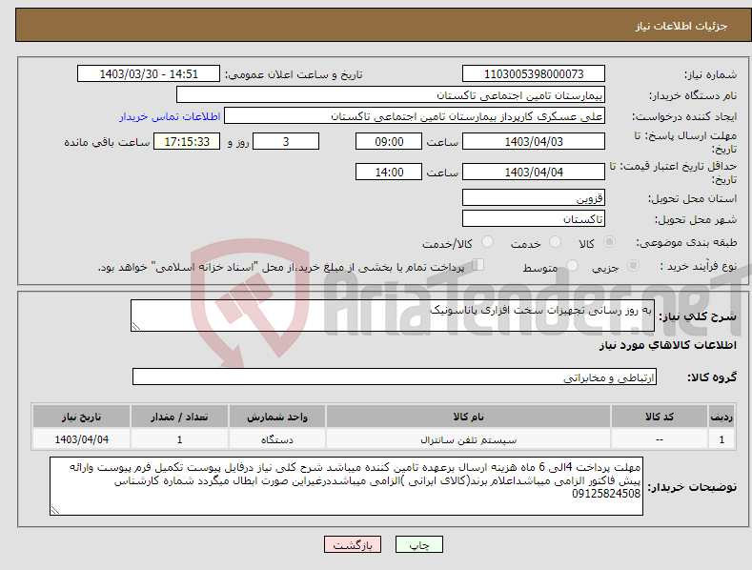Image resolution: width=752 pixels, height=570 pixels.
Task: Select the کالا radio button
Action: 609,242
